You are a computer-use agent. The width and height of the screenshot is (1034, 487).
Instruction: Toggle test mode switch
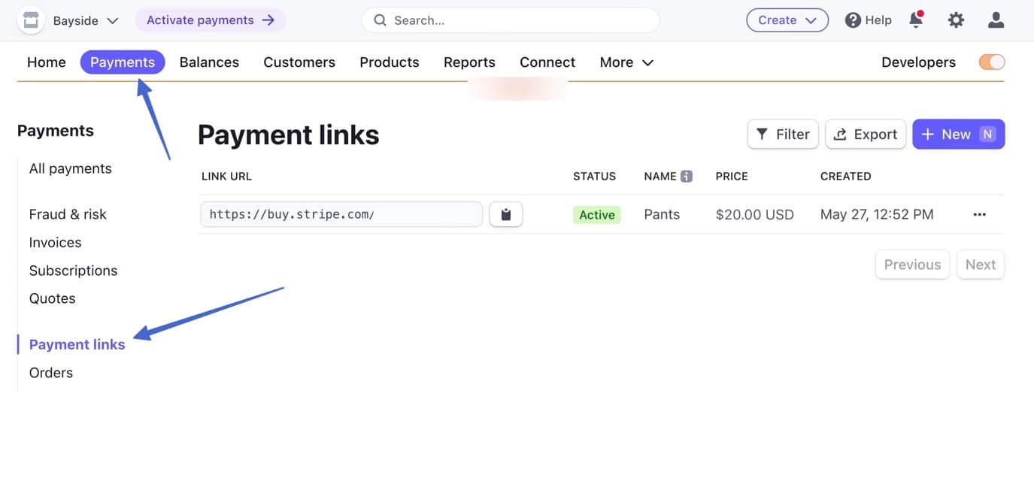point(991,62)
